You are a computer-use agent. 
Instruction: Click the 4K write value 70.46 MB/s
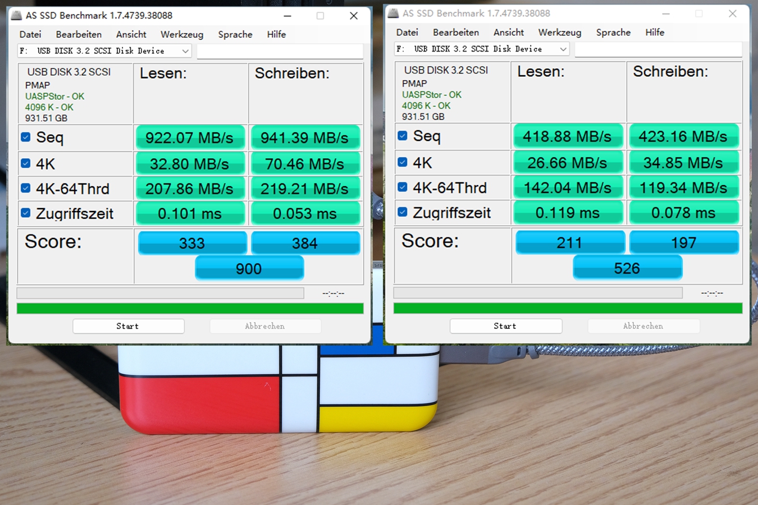[x=305, y=164]
